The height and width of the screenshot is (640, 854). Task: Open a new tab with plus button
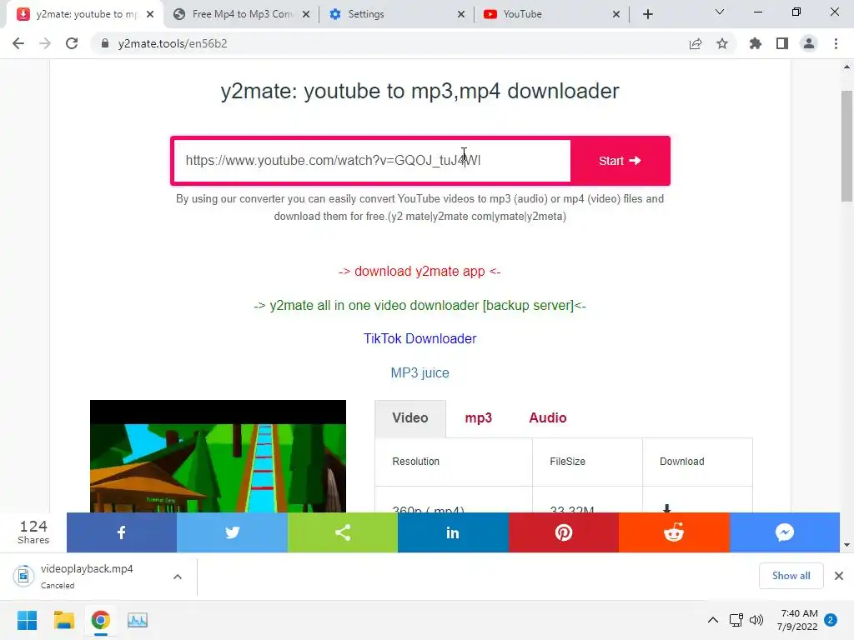(647, 14)
